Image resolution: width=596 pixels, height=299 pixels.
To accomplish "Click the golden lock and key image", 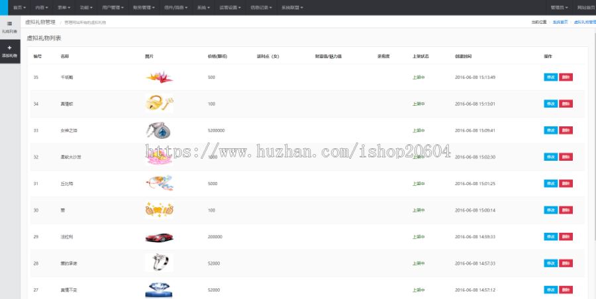I will tap(159, 103).
